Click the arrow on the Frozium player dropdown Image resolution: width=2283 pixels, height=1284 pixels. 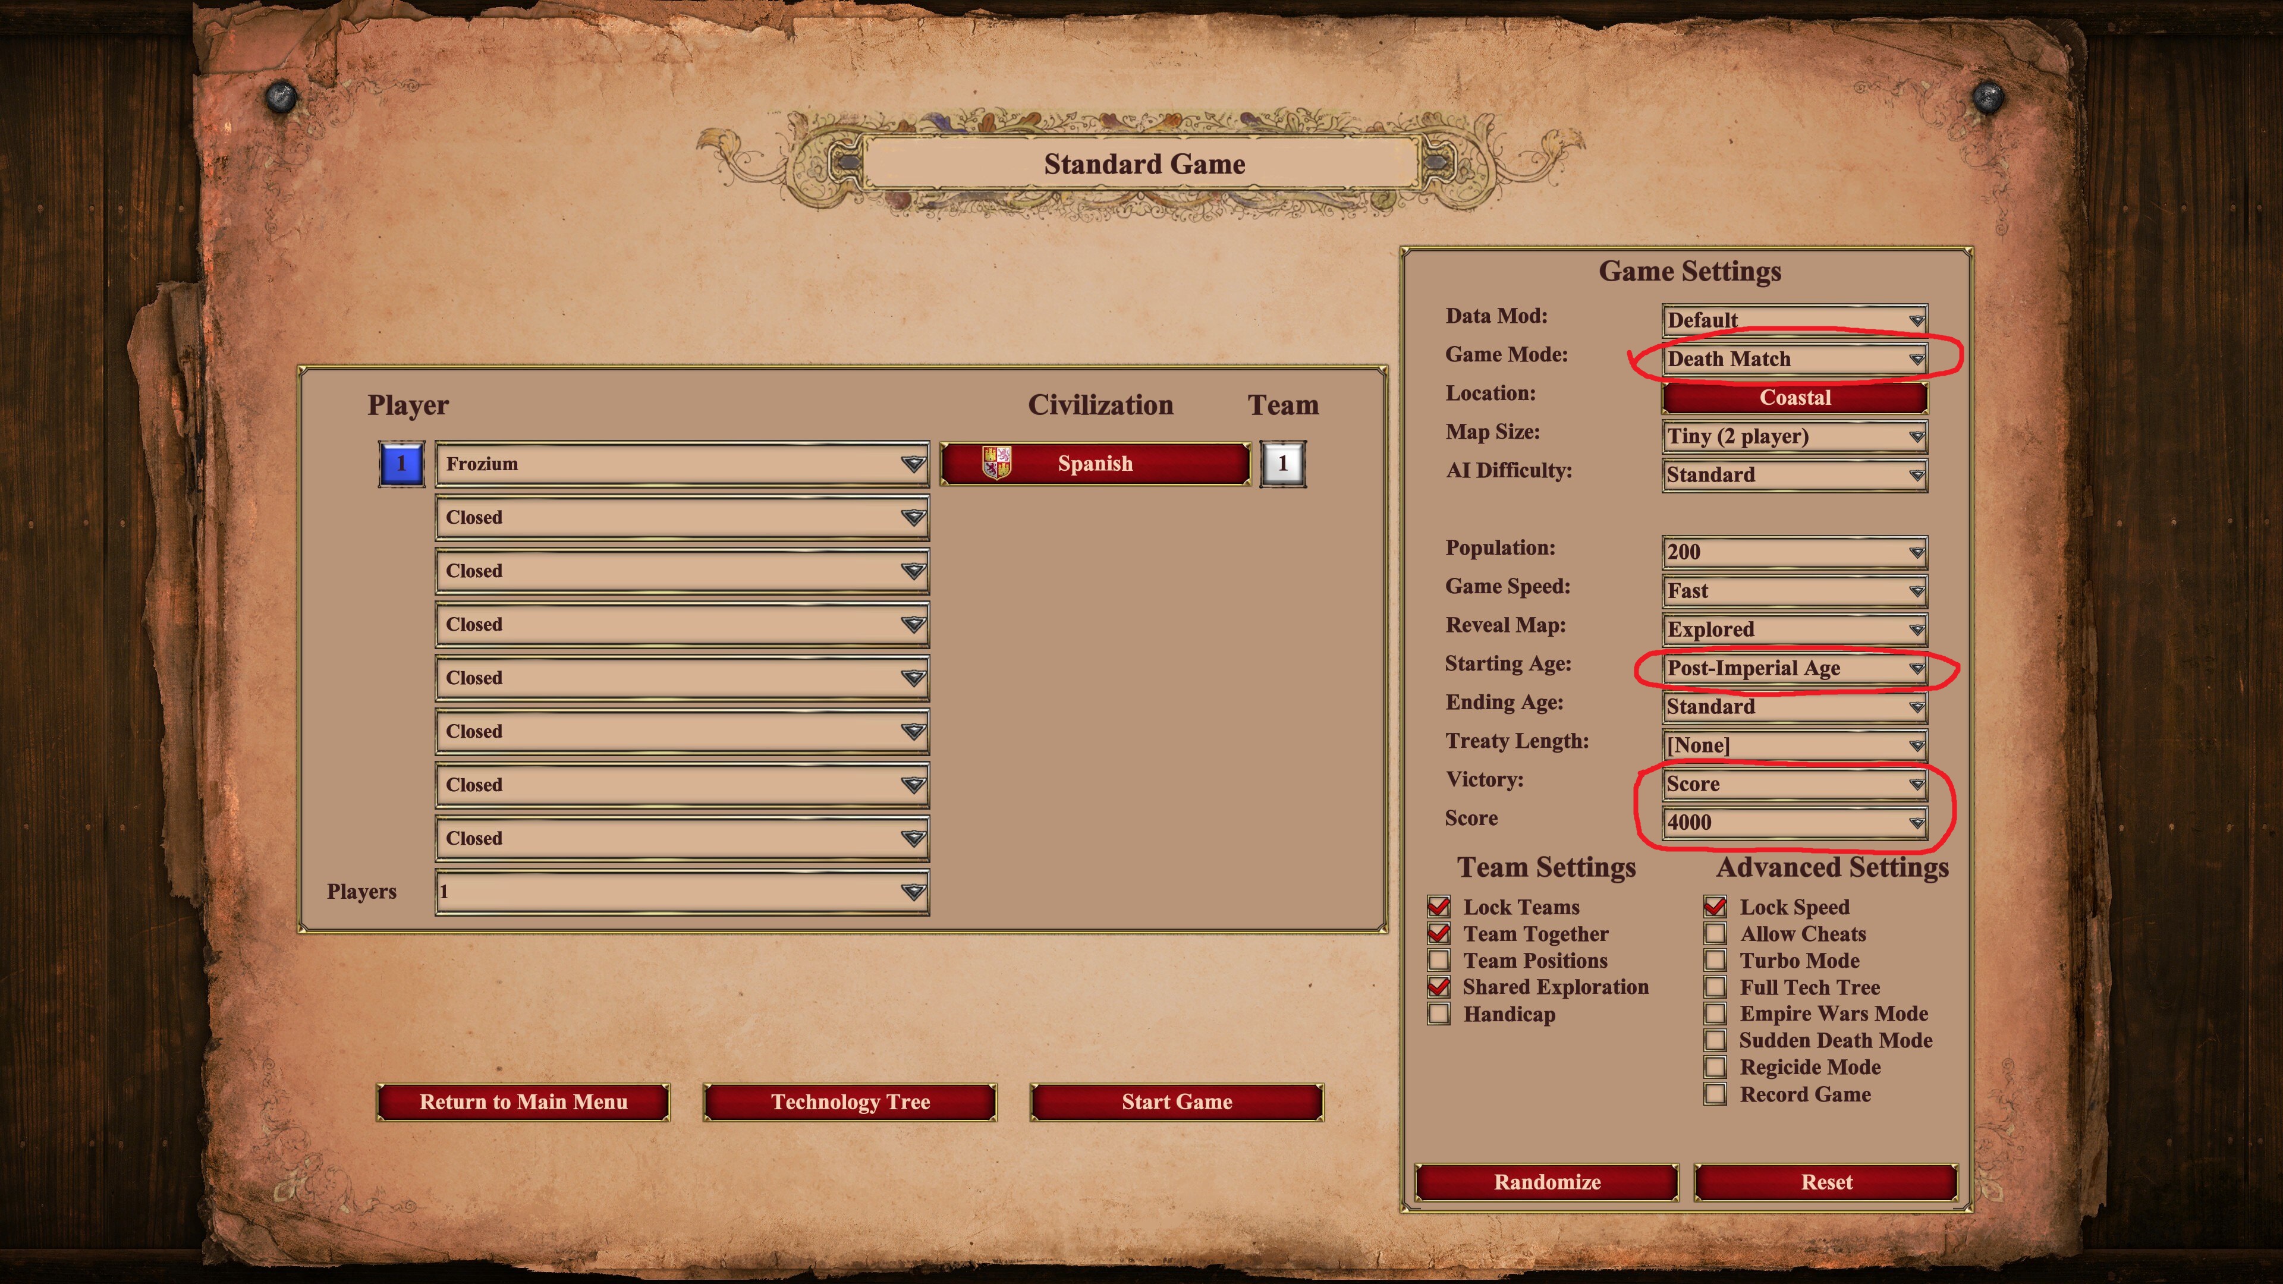pos(913,464)
